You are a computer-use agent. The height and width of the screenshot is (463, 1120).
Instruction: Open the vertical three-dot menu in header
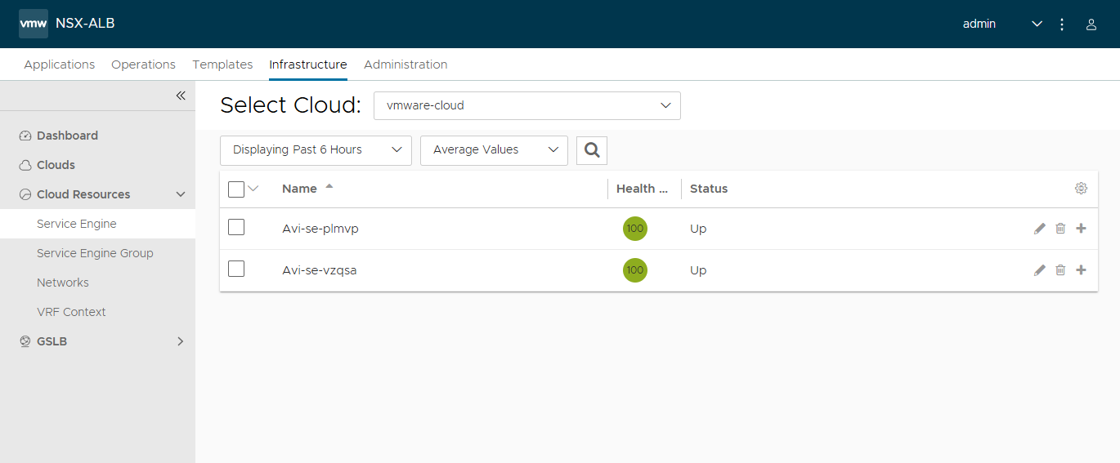tap(1062, 24)
